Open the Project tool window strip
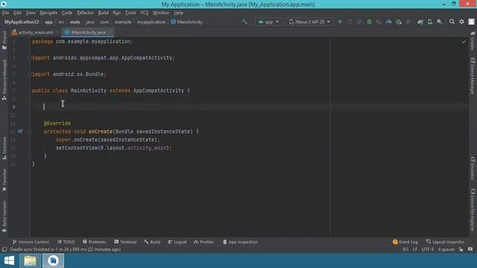This screenshot has height=268, width=477. pos(4,40)
